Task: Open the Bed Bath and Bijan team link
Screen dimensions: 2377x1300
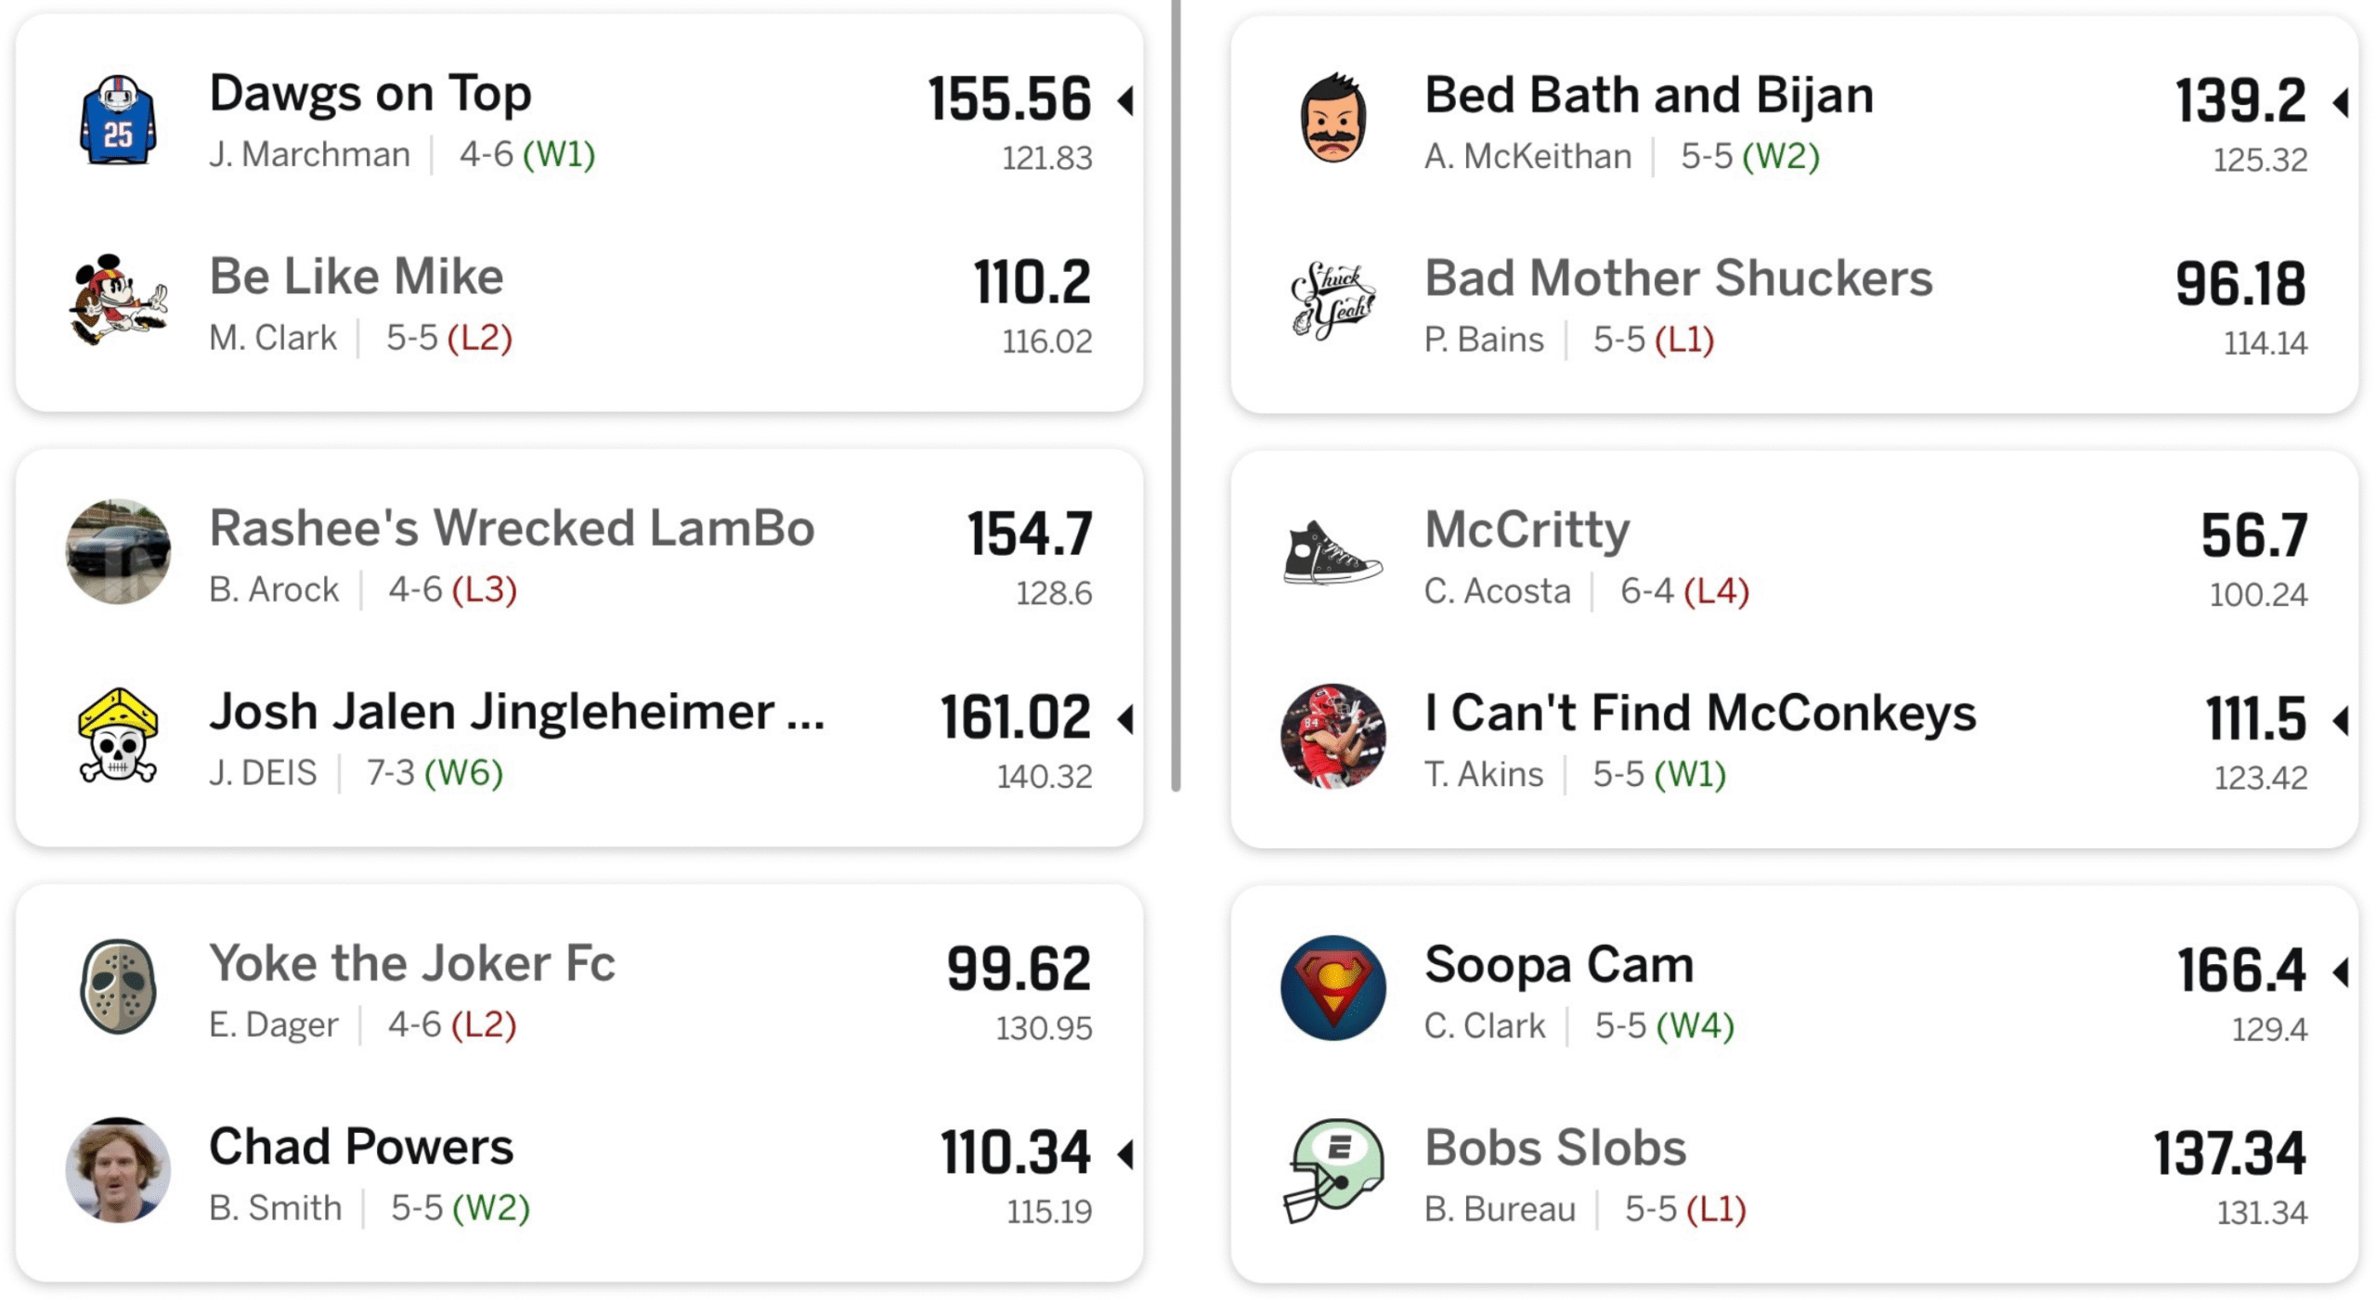Action: pos(1648,96)
